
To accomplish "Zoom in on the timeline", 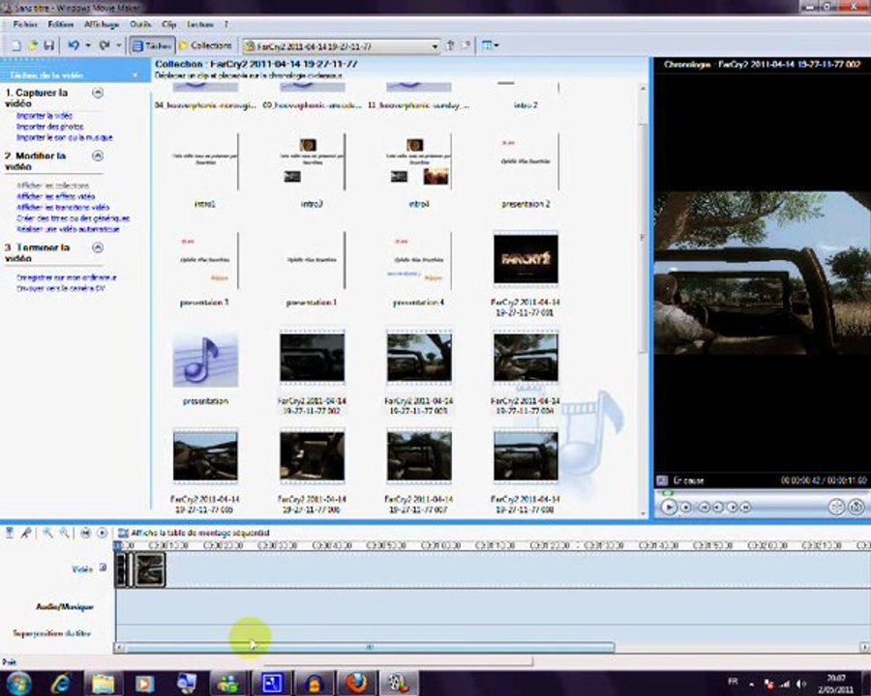I will tap(48, 533).
